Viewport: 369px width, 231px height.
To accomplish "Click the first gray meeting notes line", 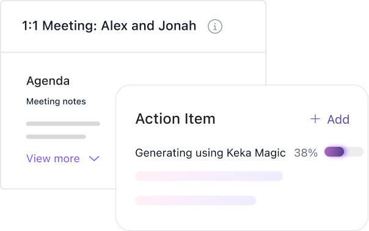I will [x=63, y=124].
